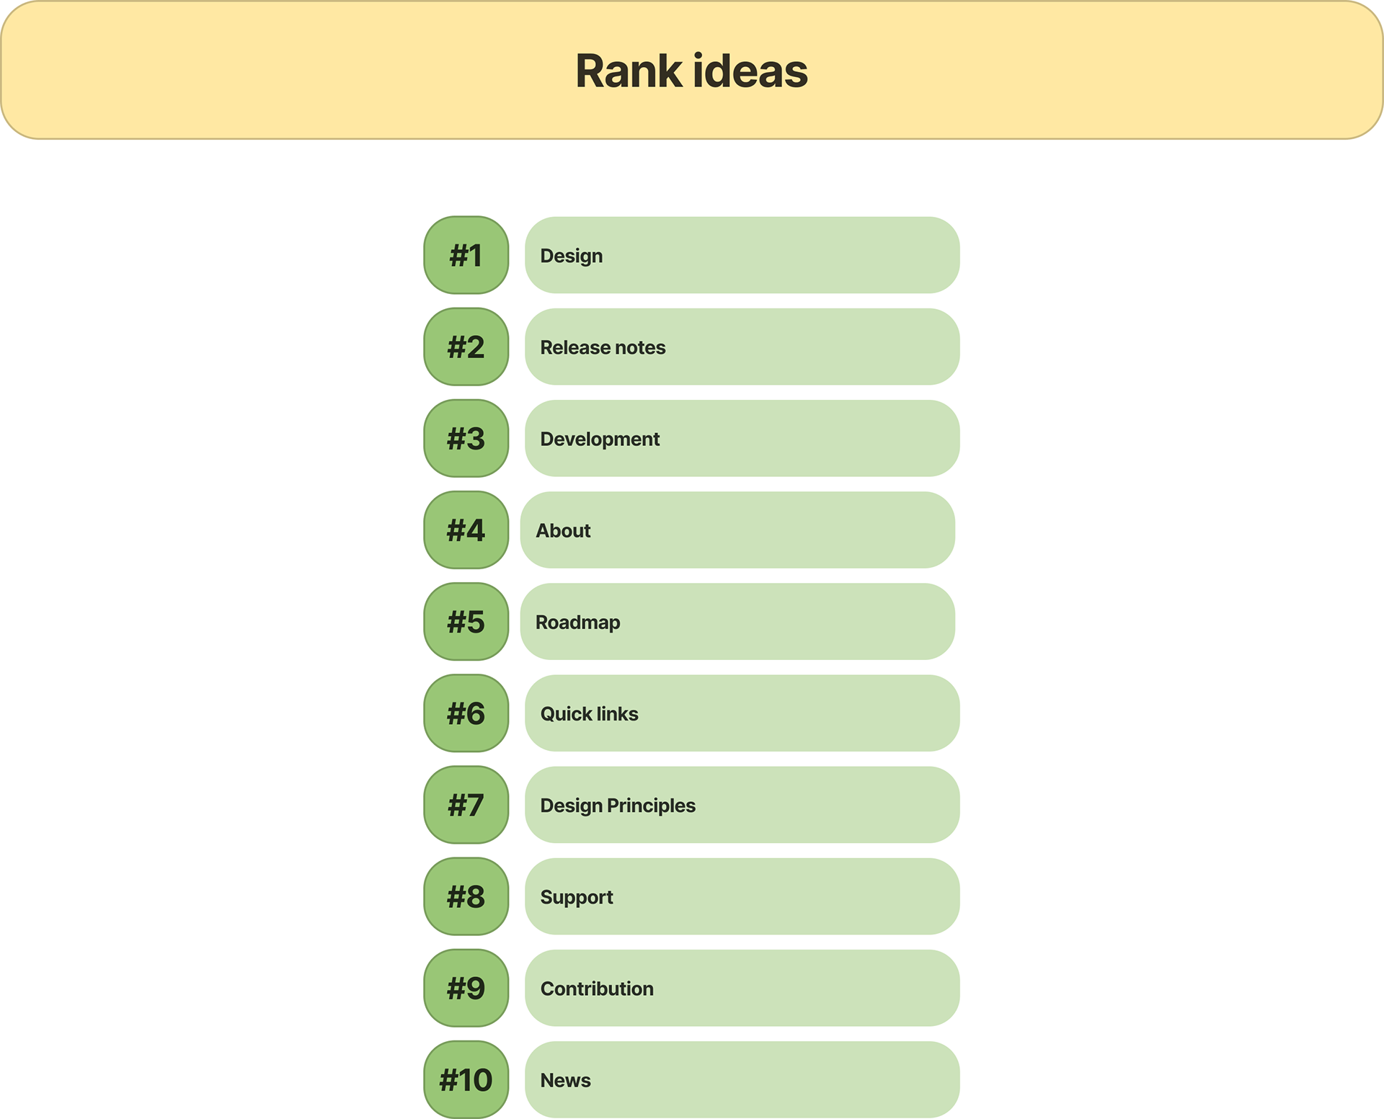Screen dimensions: 1384x1119
Task: Select the Quick links card
Action: (742, 713)
